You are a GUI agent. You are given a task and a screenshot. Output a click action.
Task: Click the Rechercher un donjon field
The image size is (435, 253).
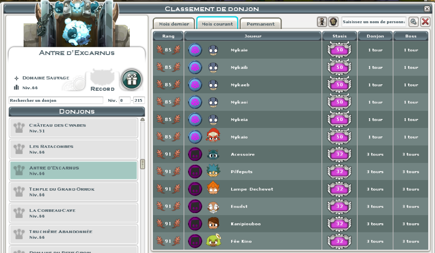tap(56, 100)
